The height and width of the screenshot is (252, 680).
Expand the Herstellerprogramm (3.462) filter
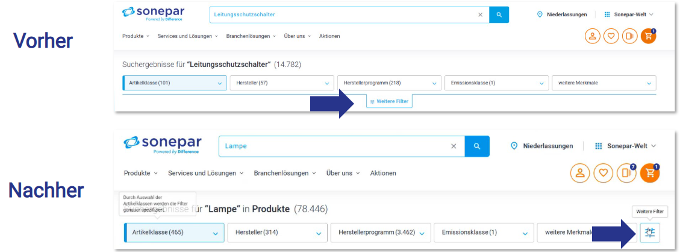pos(381,233)
